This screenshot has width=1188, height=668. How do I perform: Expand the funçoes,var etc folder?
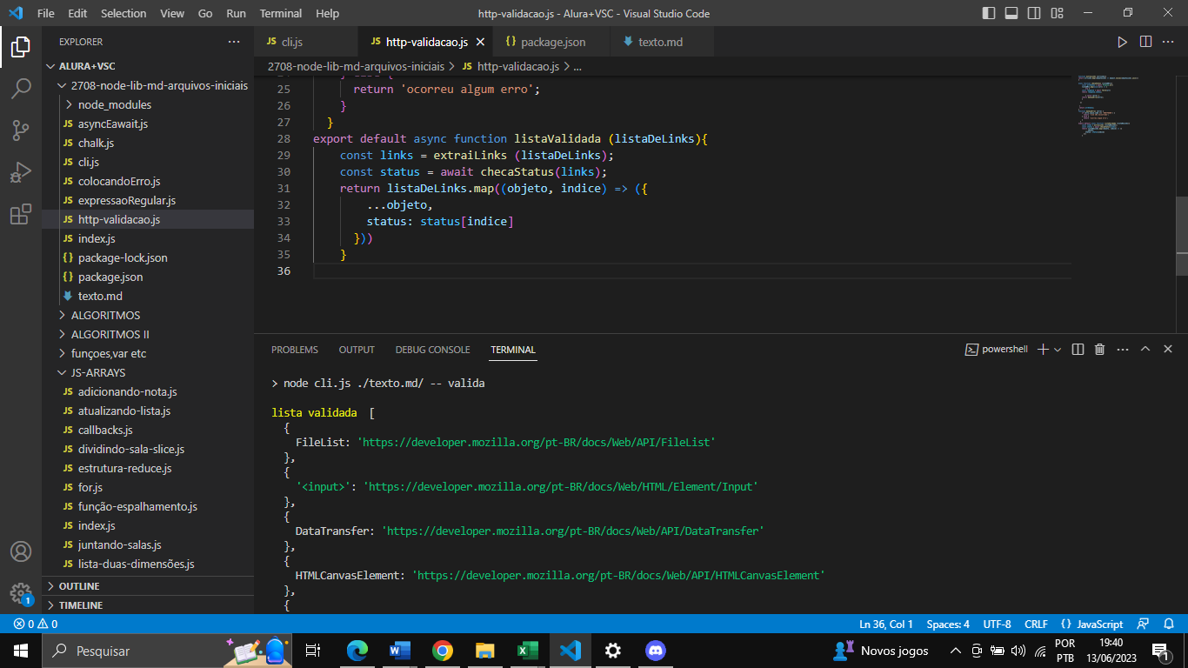tap(148, 353)
